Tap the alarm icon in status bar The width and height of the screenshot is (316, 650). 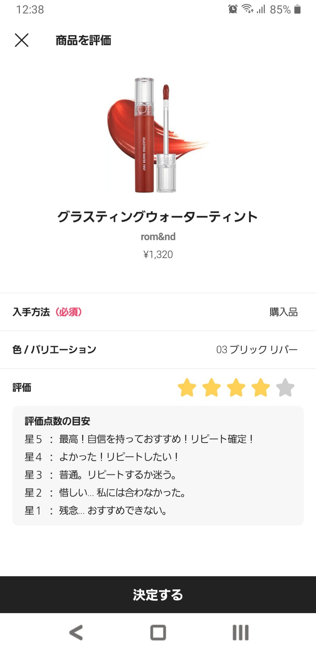click(x=233, y=9)
